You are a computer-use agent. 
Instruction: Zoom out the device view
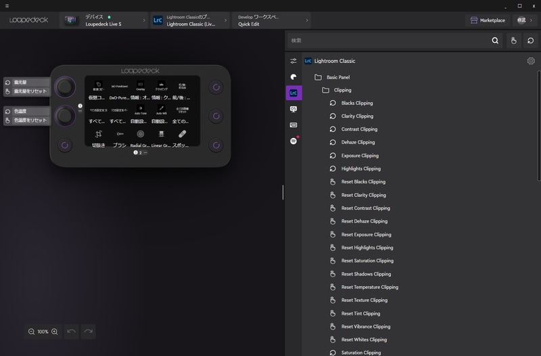click(31, 332)
